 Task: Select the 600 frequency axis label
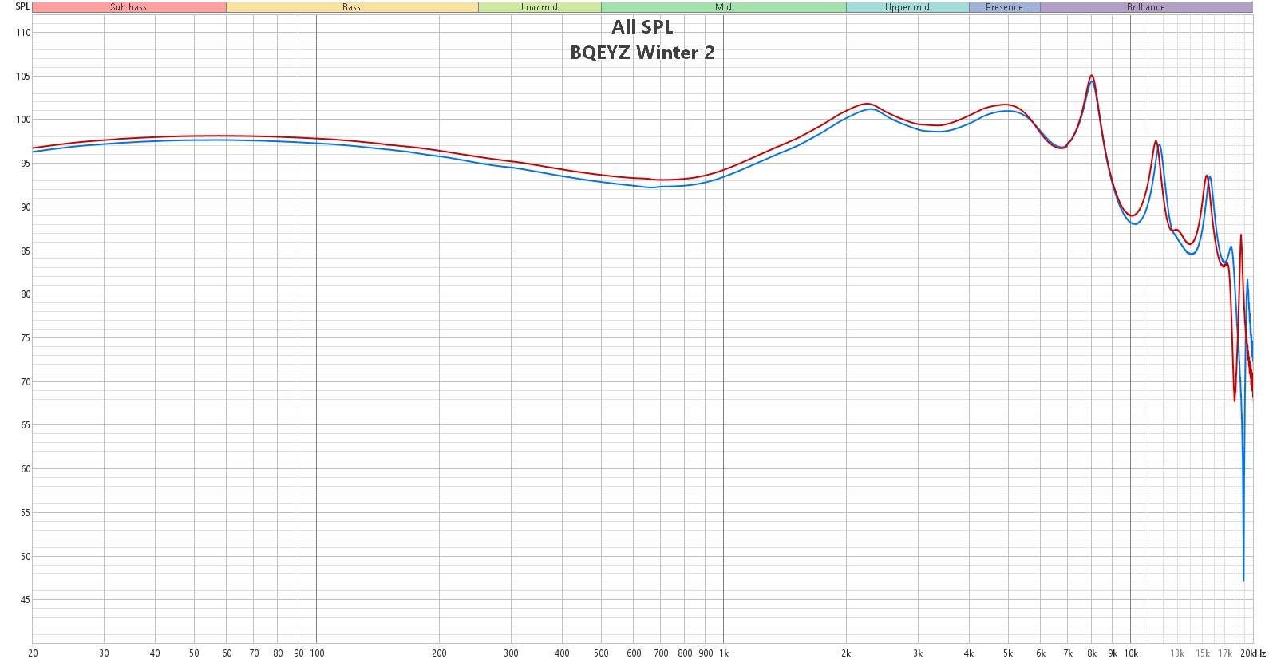pos(634,653)
